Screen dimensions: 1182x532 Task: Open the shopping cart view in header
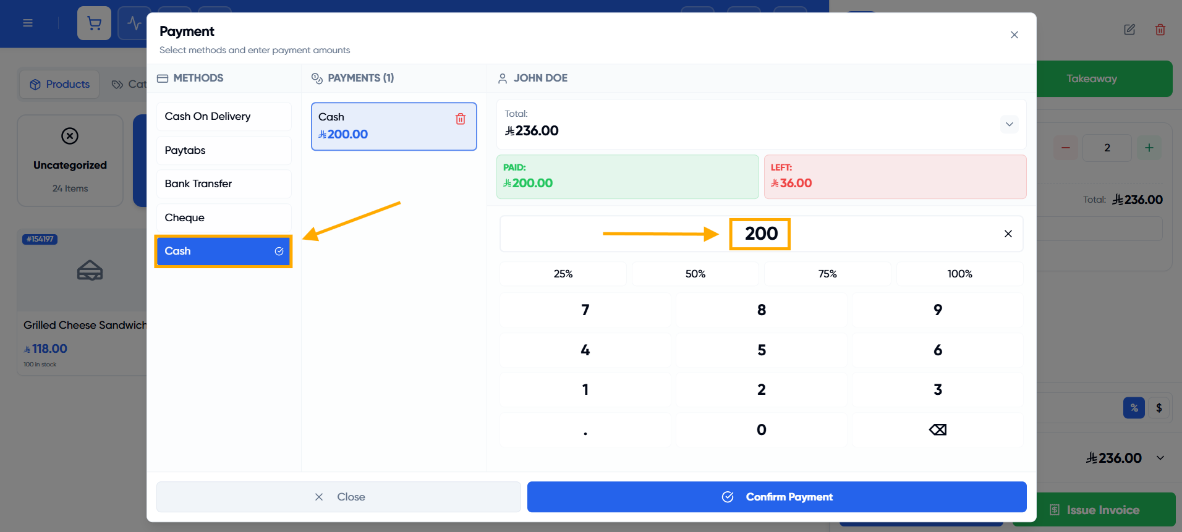[94, 23]
